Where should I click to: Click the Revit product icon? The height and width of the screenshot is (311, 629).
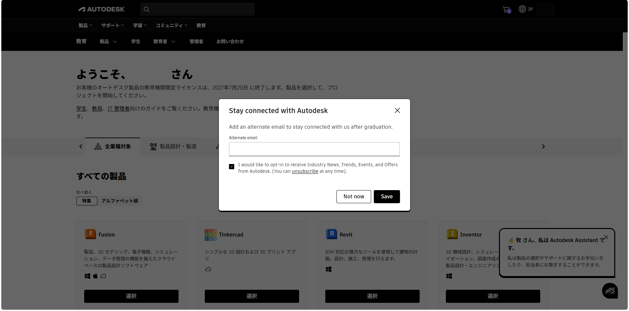tap(331, 234)
